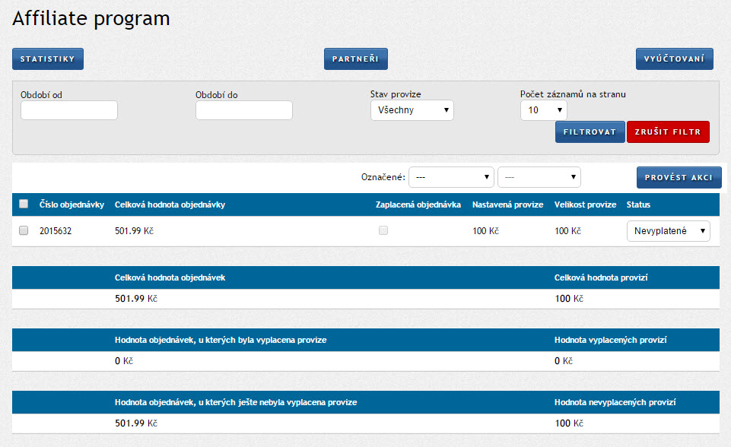This screenshot has height=447, width=731.
Task: Click the red Zrušit filtr button
Action: (x=667, y=132)
